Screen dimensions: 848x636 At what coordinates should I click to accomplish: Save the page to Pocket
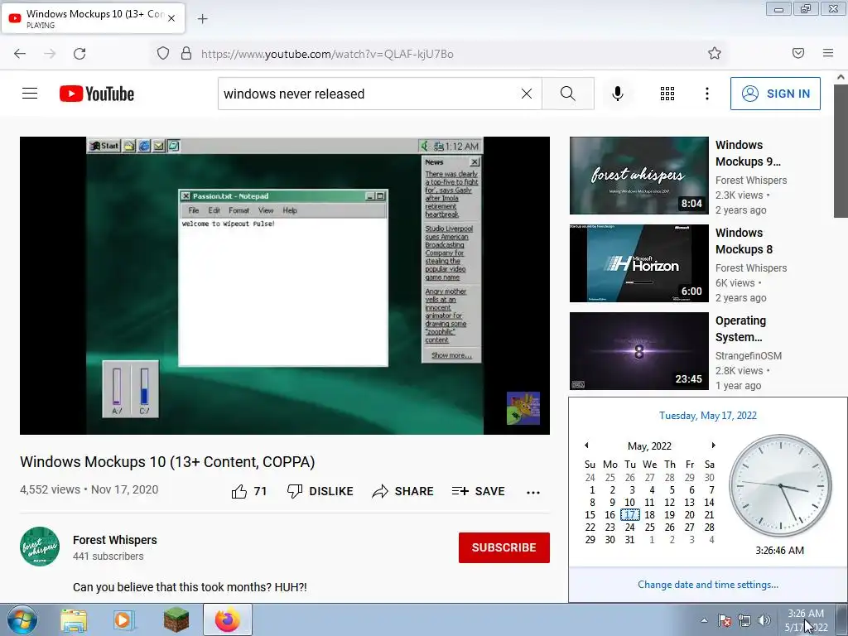pyautogui.click(x=798, y=53)
